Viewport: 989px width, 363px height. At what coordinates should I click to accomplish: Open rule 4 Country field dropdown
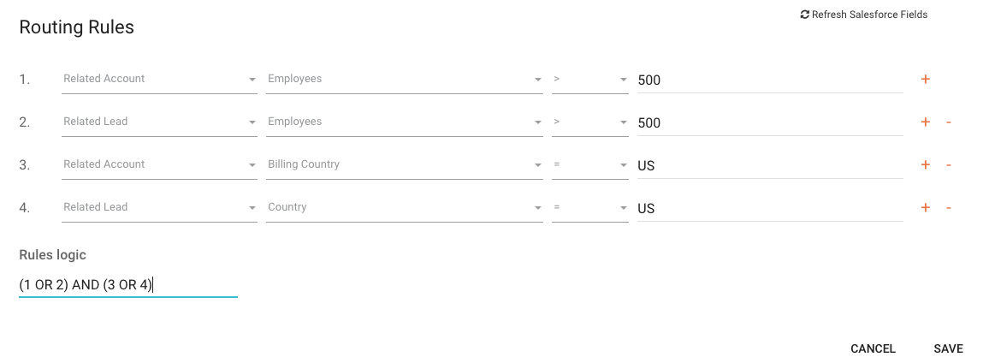(x=404, y=208)
